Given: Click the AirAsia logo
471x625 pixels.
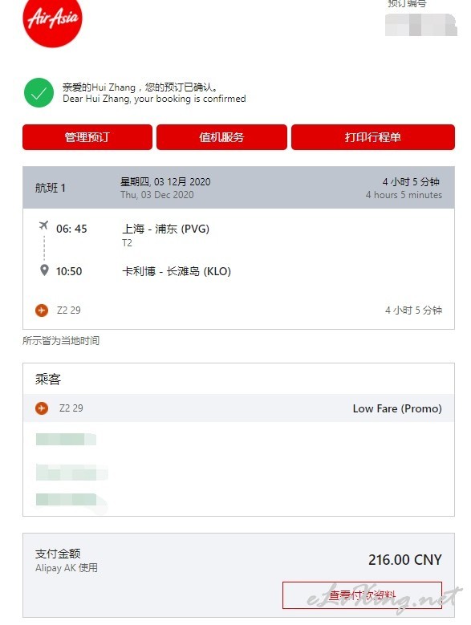Looking at the screenshot, I should click(52, 21).
